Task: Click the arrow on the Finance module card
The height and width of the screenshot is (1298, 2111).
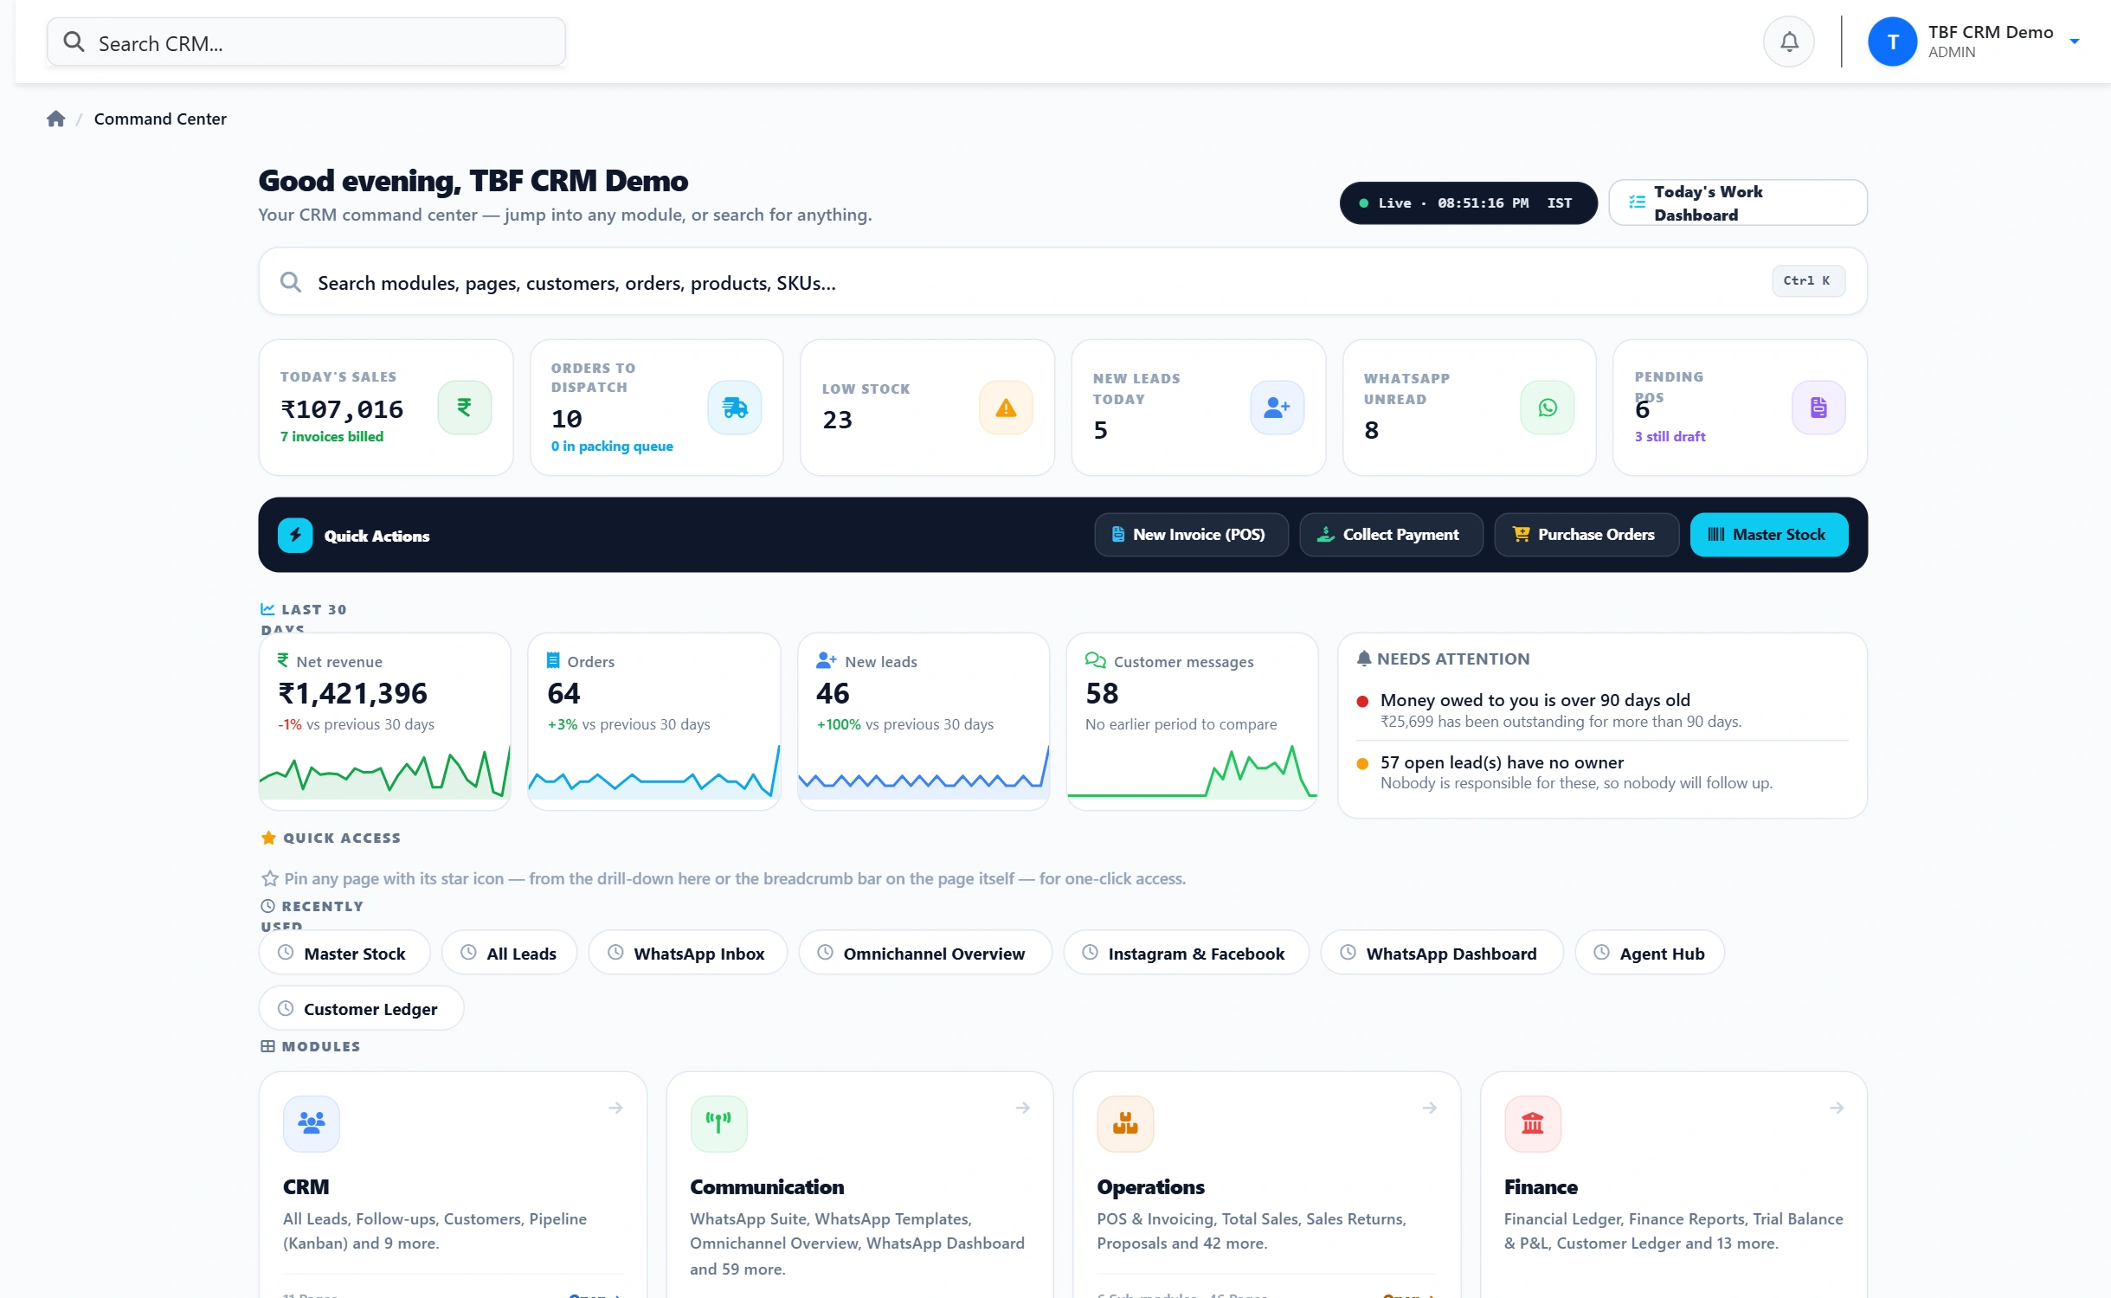Action: point(1837,1108)
